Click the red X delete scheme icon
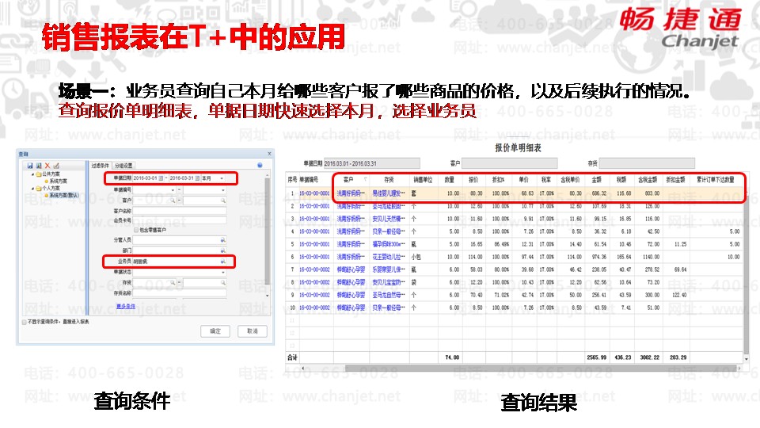 47,166
